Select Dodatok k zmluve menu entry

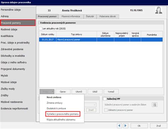tap(56, 108)
